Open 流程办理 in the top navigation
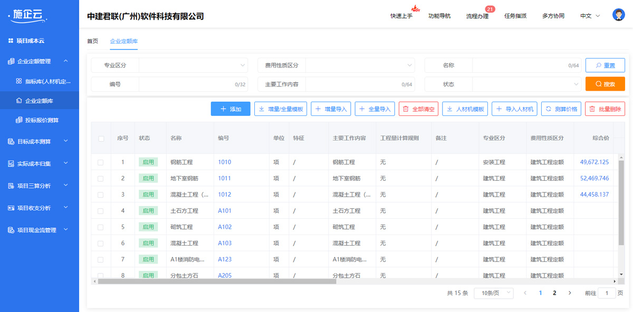 coord(477,16)
